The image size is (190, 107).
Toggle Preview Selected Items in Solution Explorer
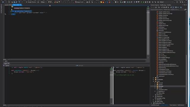tap(173, 7)
